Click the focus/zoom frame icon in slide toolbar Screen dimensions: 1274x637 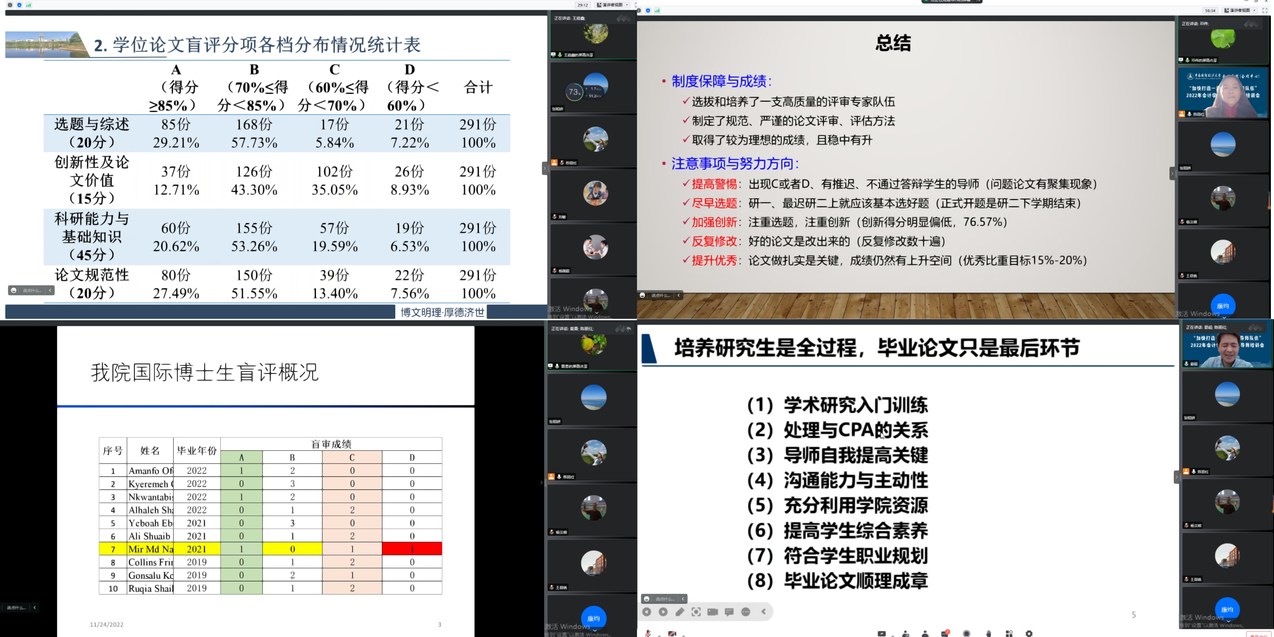(x=696, y=612)
